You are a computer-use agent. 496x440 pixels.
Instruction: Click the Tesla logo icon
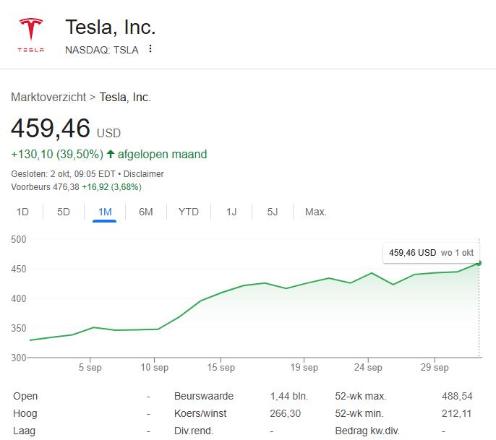[30, 34]
